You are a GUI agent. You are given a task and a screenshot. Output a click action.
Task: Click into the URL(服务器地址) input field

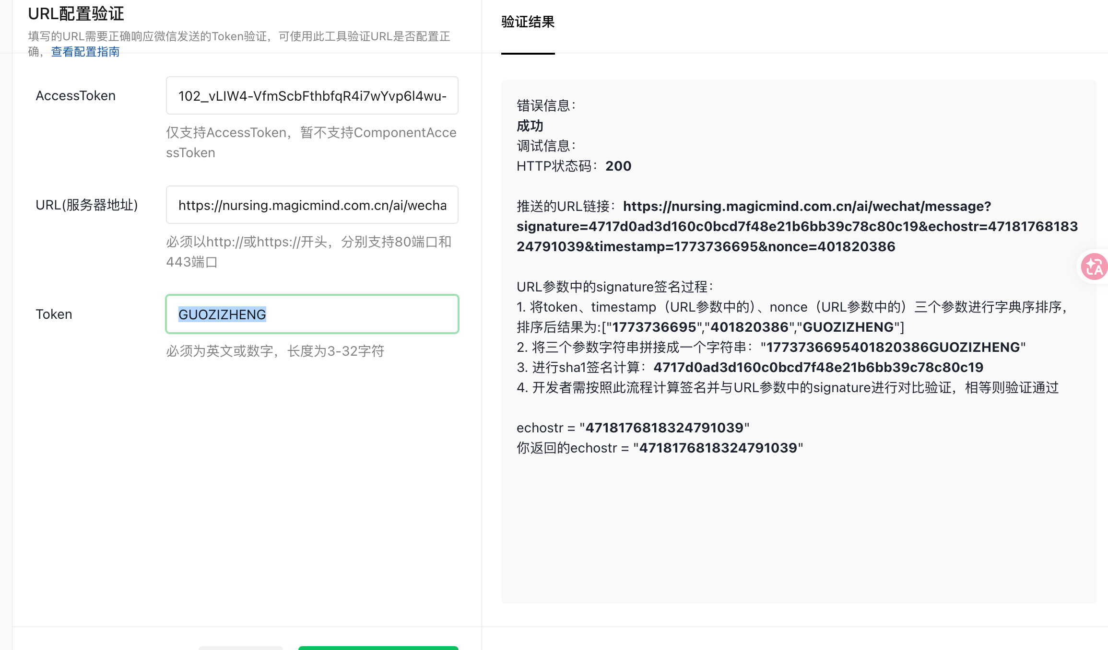[312, 205]
